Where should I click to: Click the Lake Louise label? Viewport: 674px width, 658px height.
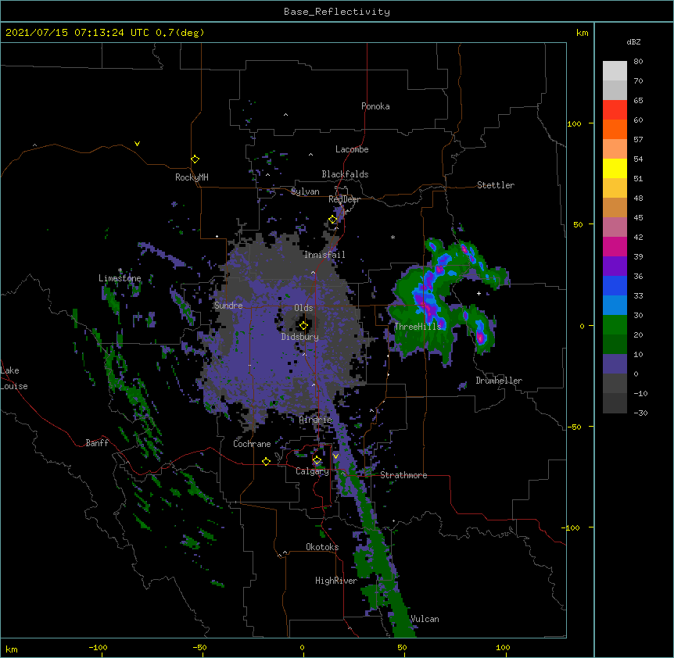coord(14,378)
